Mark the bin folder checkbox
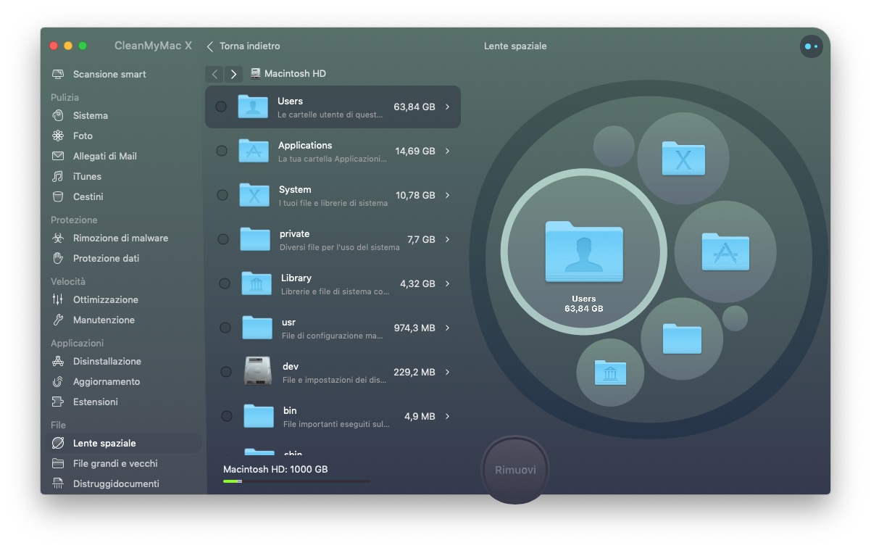This screenshot has width=871, height=548. pyautogui.click(x=227, y=417)
